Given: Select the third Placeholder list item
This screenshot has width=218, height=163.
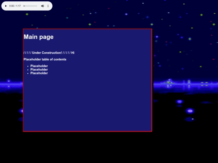Looking at the screenshot, I should [x=39, y=73].
